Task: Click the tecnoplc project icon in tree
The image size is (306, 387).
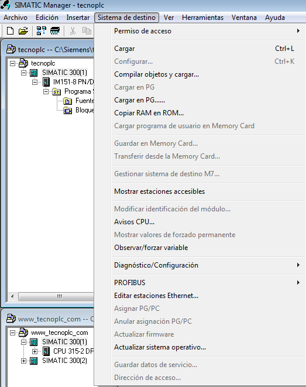Action: pos(23,63)
